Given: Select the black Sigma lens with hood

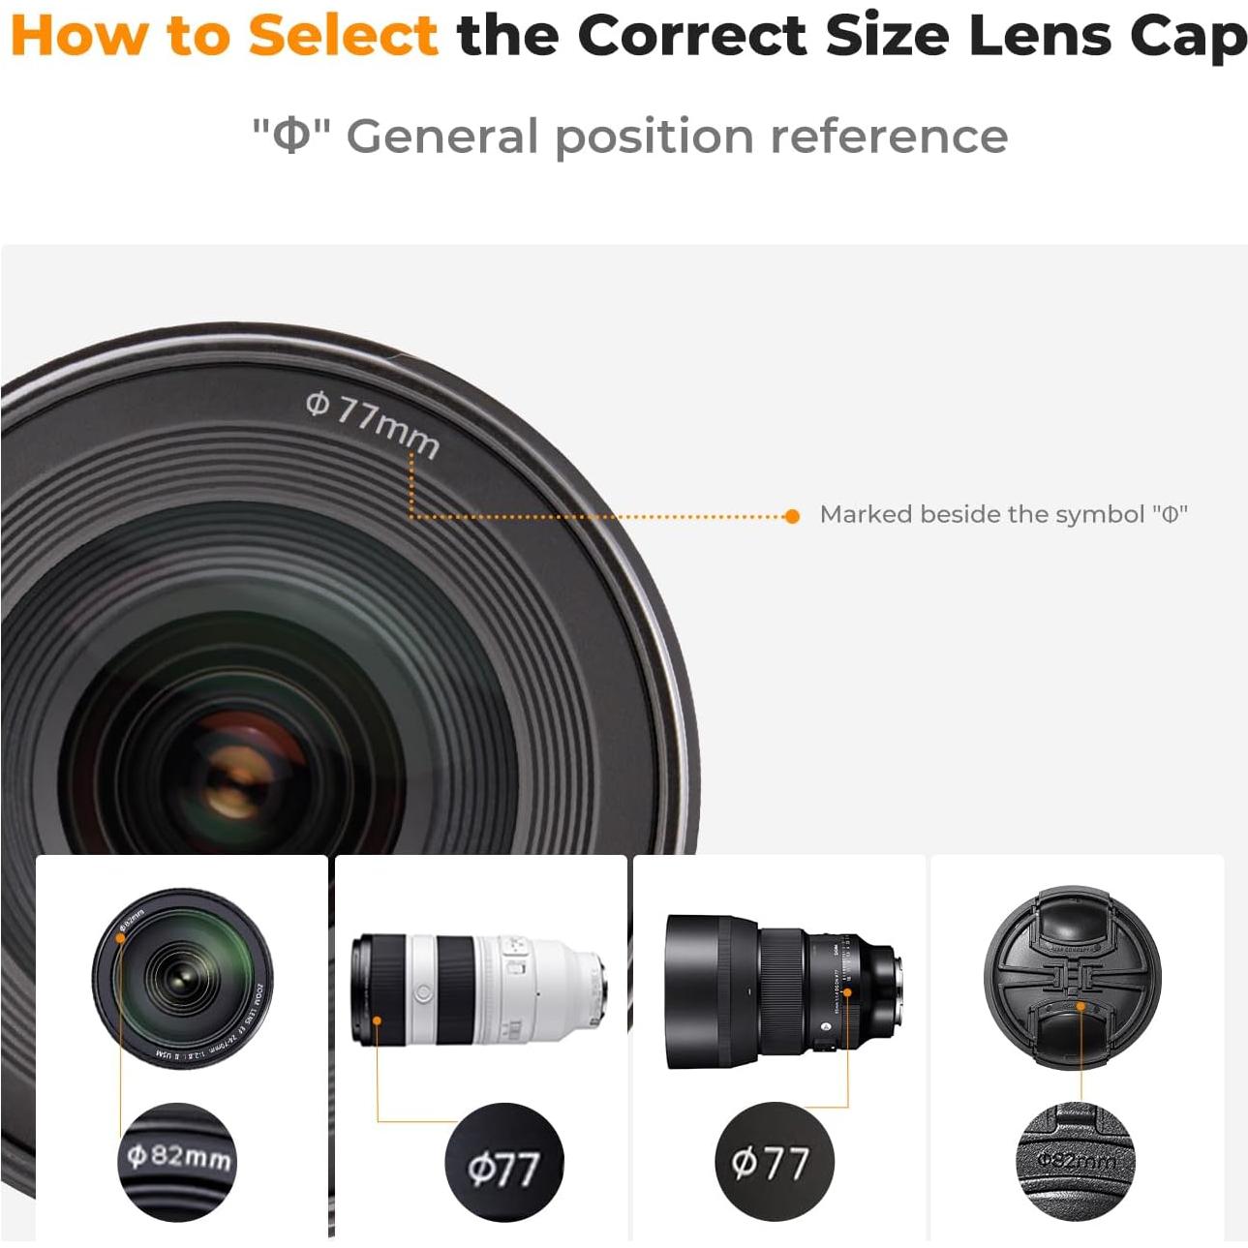Looking at the screenshot, I should [783, 991].
